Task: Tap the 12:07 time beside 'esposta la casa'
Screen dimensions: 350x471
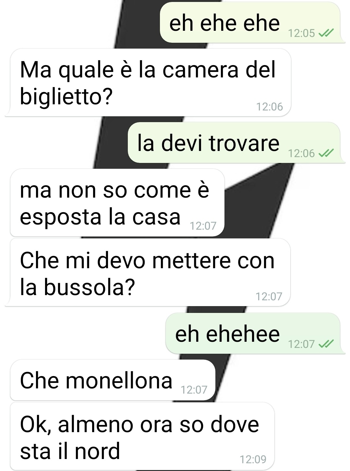Action: point(203,226)
